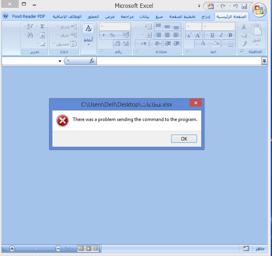Click the Comma Style icon

click(x=104, y=35)
